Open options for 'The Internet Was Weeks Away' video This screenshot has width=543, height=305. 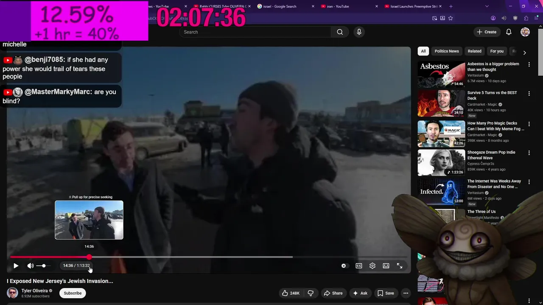(529, 181)
